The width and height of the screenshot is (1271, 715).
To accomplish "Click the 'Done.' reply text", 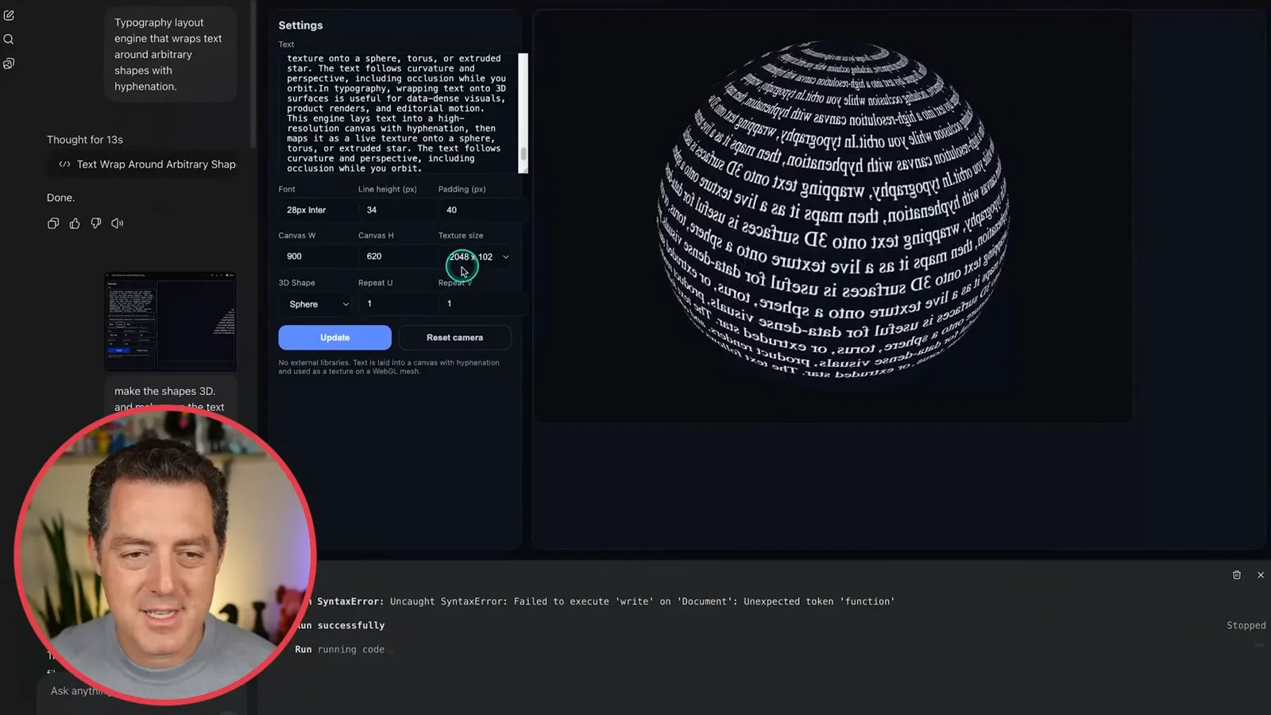I will pos(60,198).
